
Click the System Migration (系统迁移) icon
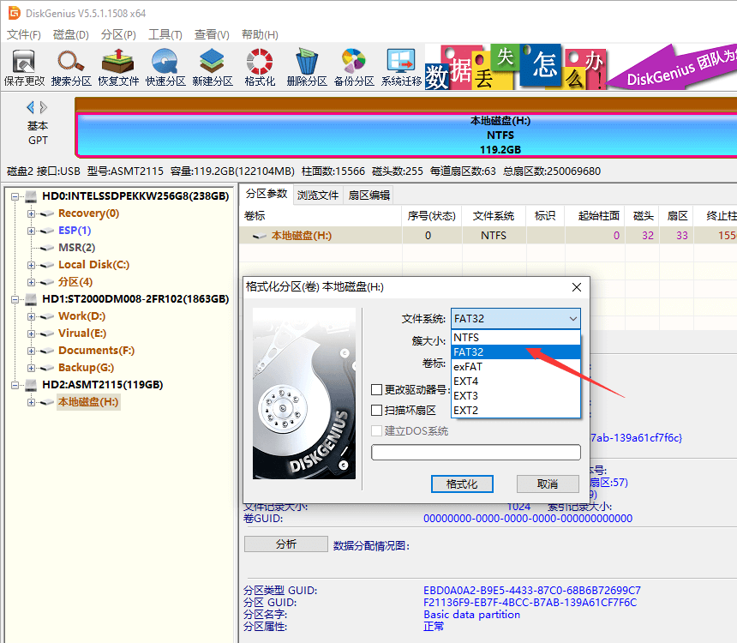[x=401, y=67]
